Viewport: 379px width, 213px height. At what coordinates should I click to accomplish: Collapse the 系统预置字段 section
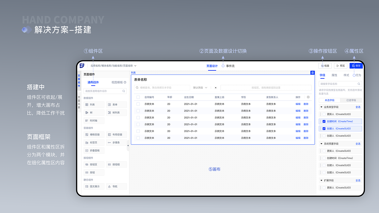pos(322,143)
